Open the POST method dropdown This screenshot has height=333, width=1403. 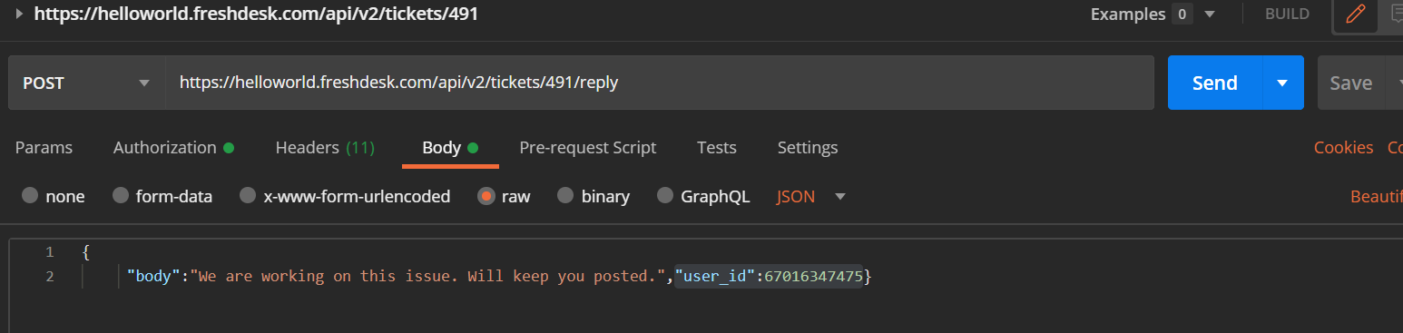point(86,83)
